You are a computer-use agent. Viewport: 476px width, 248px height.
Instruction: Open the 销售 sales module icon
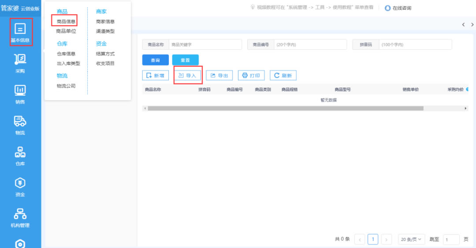[20, 91]
